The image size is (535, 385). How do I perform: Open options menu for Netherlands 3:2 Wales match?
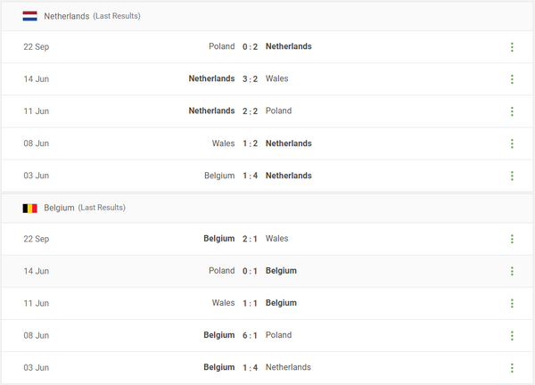pyautogui.click(x=512, y=79)
